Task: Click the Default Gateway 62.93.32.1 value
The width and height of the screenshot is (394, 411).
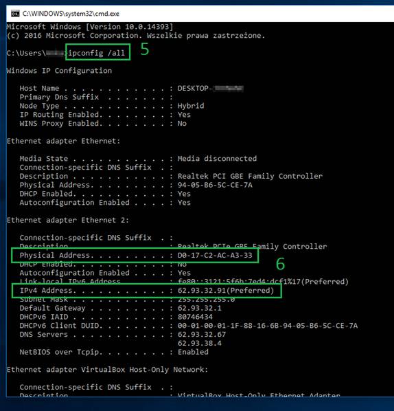Action: pos(200,308)
